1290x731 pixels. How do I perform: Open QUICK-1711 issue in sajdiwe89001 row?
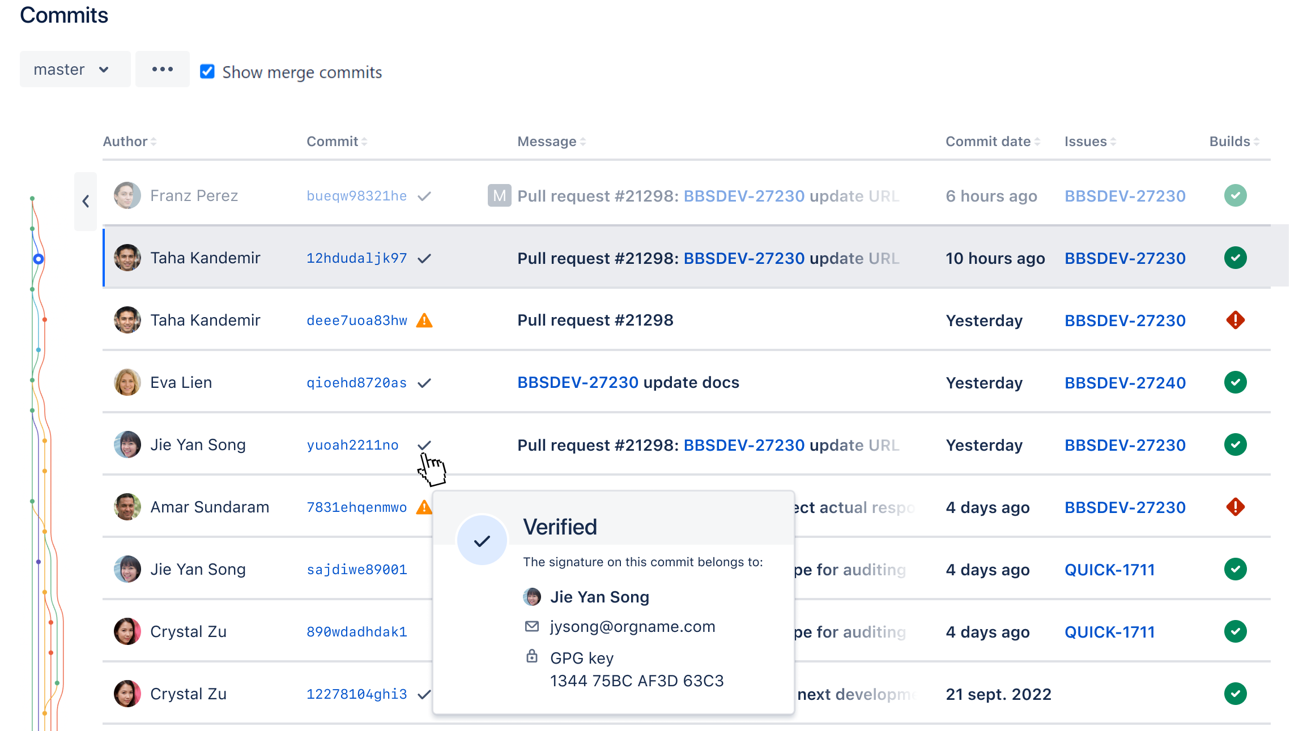tap(1109, 570)
